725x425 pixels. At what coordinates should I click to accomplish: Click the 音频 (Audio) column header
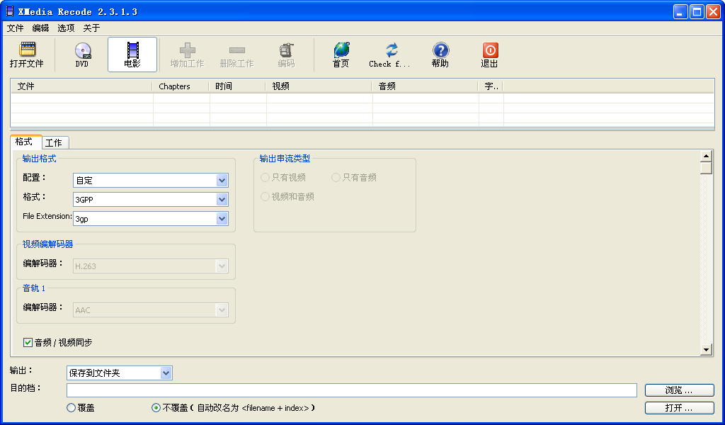(426, 86)
